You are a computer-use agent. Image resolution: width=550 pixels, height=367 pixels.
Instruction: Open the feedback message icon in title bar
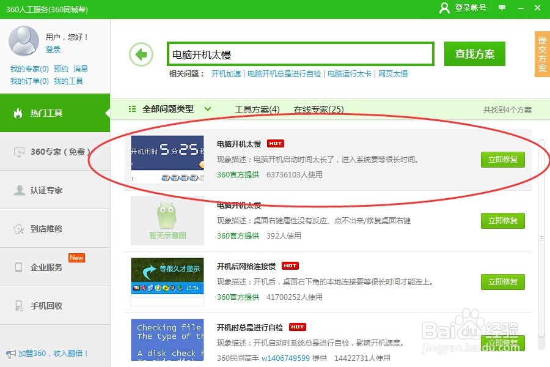(x=502, y=7)
